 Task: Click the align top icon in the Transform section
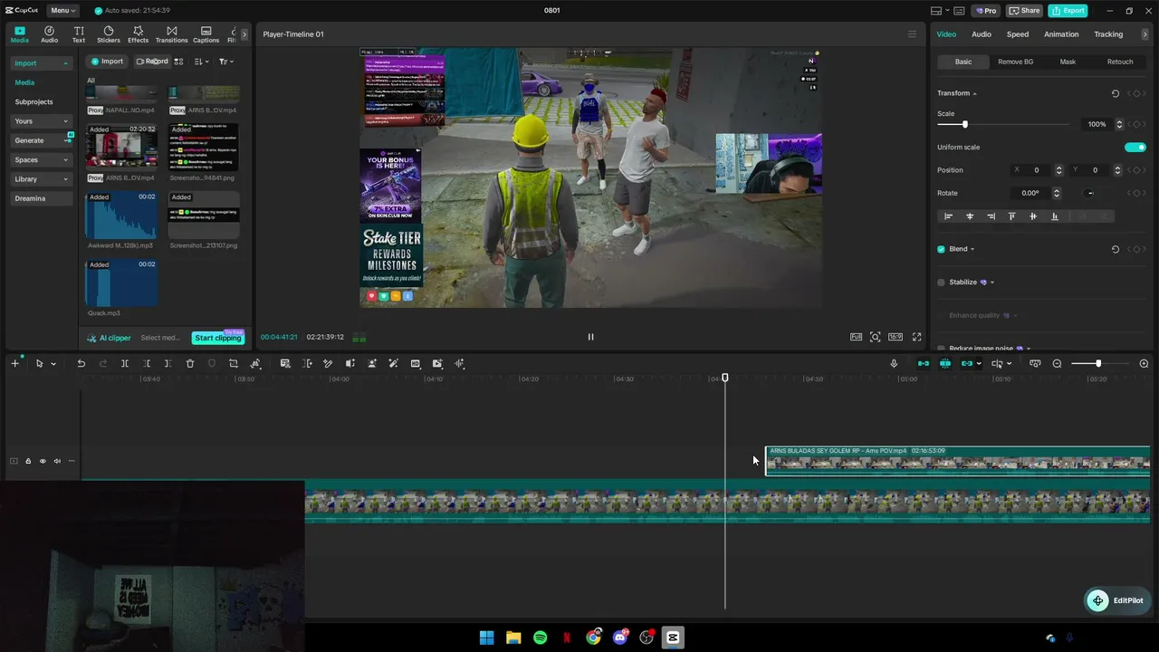coord(1011,216)
